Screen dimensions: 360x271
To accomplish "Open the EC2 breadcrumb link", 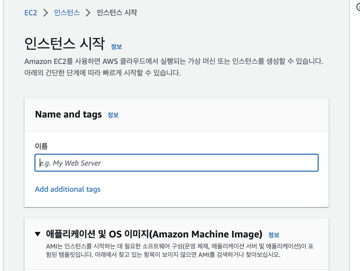I will [31, 13].
